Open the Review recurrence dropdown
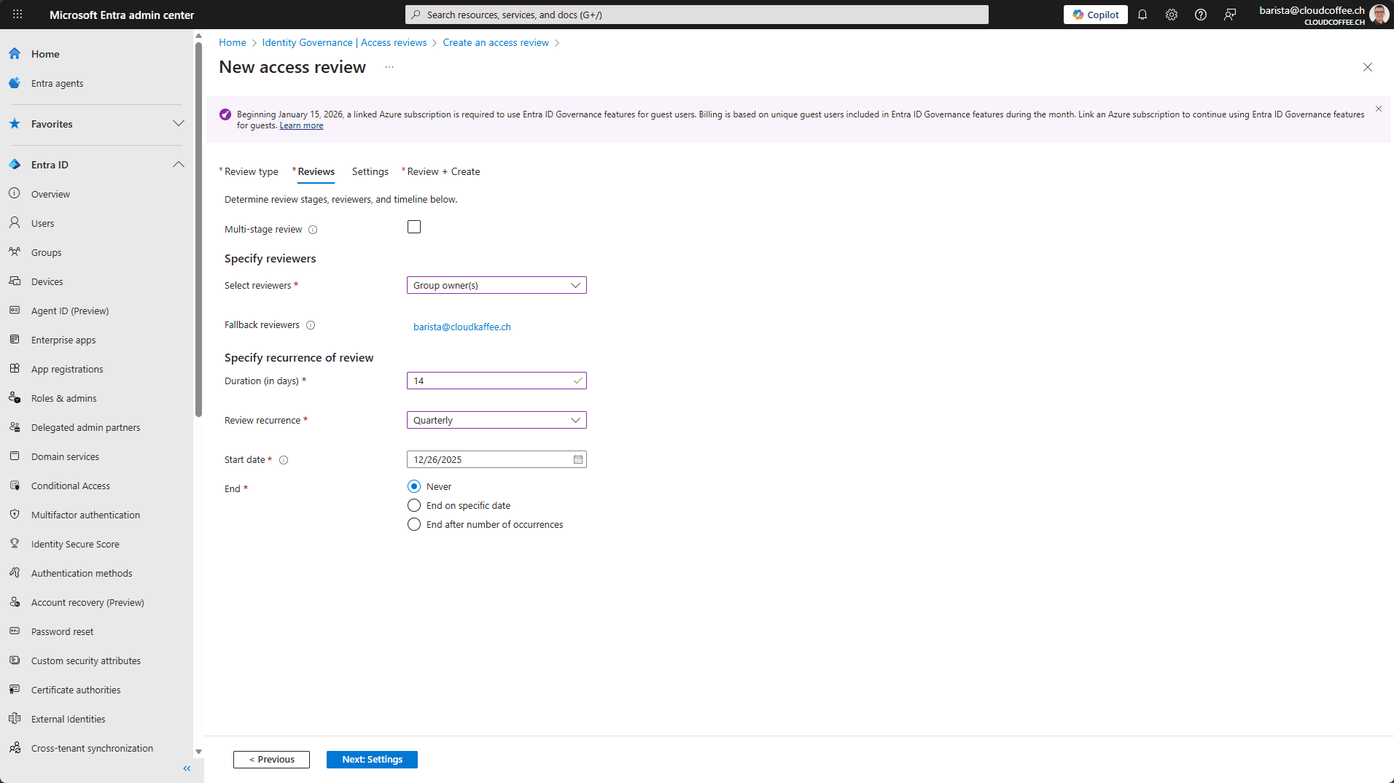 [x=497, y=421]
